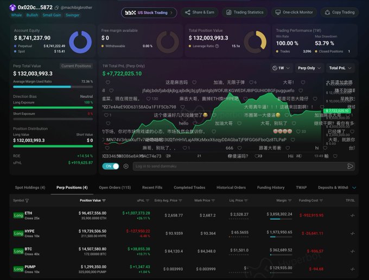Screen dimensions: 369x280
Task: Open the Total PnL dropdown
Action: pyautogui.click(x=340, y=68)
